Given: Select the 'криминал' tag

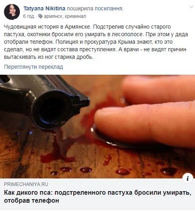Looking at the screenshot, I should (x=76, y=16).
